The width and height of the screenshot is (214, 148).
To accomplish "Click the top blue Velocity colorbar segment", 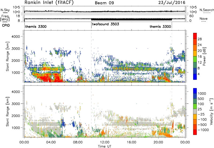I will [x=195, y=91].
